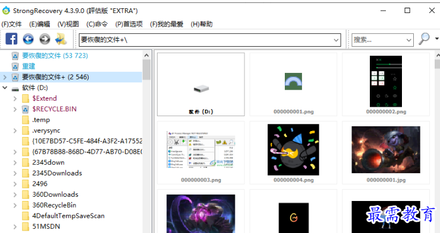Click the Facebook icon in toolbar
The width and height of the screenshot is (440, 233).
tap(11, 39)
